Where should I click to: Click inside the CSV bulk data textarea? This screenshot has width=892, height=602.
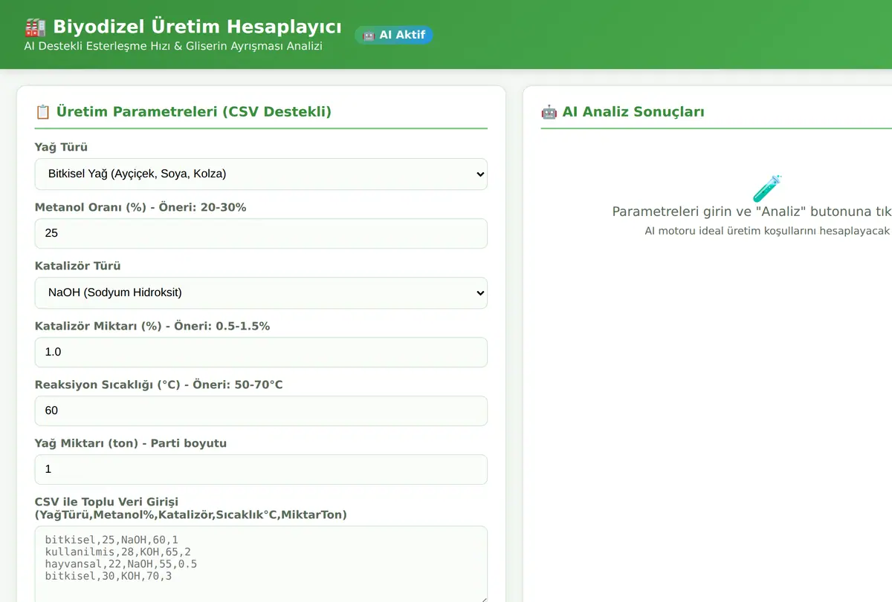pos(261,564)
